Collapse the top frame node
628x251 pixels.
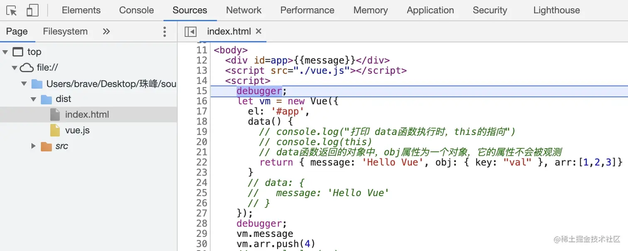[x=5, y=52]
